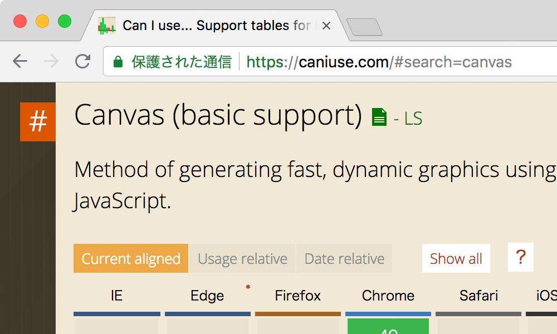Switch to Date relative view
This screenshot has height=334, width=557.
click(344, 258)
